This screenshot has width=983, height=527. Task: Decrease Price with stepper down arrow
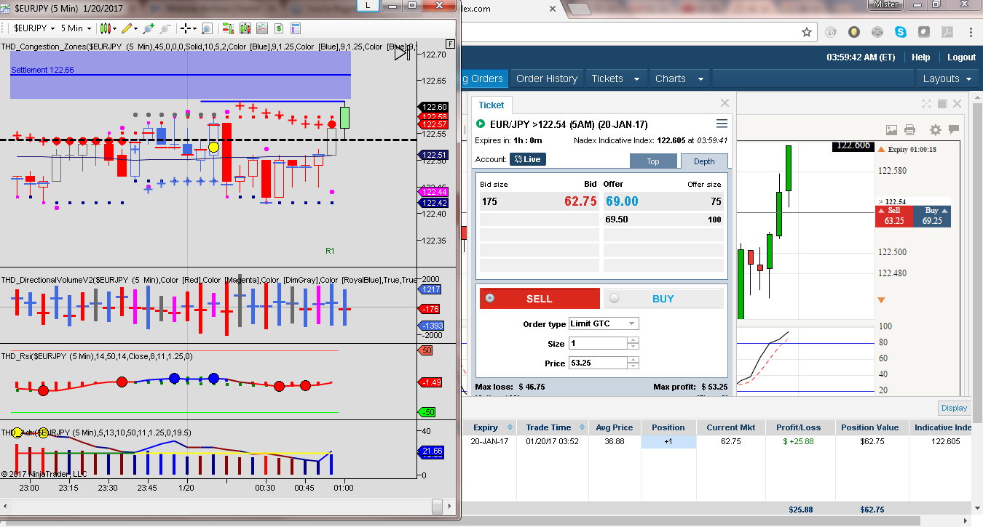click(633, 366)
